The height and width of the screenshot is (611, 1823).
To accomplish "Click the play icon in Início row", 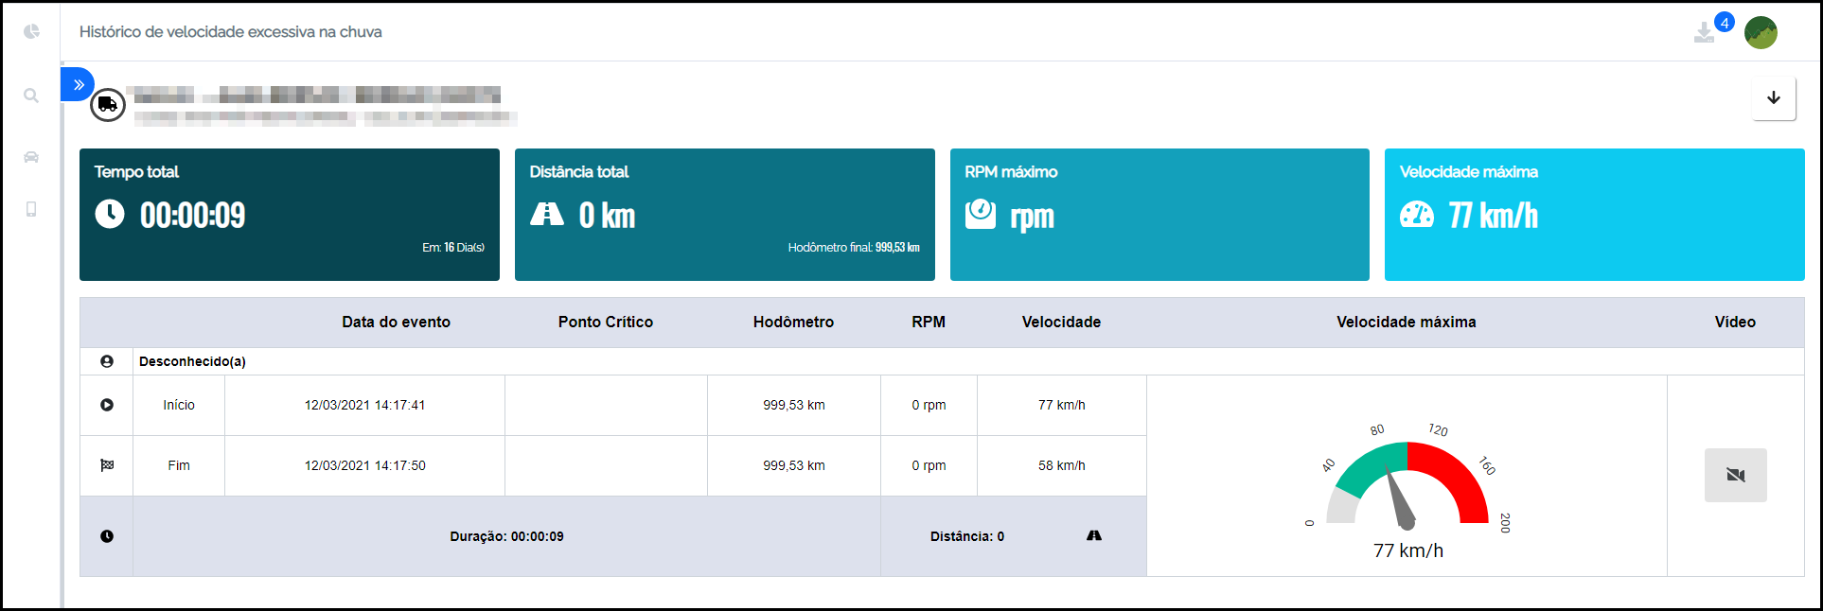I will (x=107, y=405).
